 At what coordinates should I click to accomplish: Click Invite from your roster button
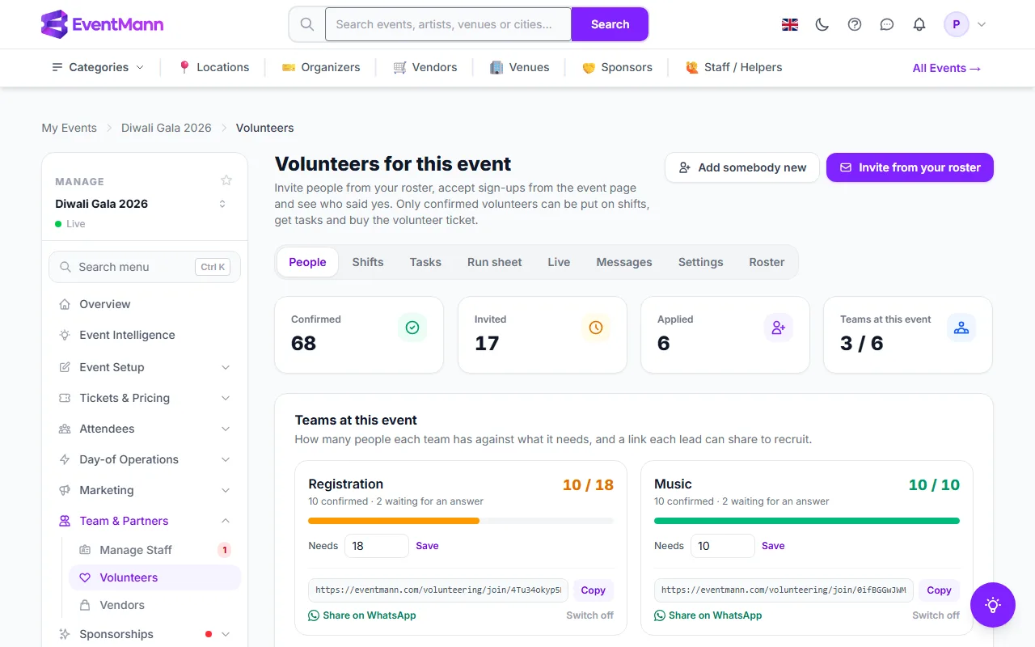pos(910,167)
